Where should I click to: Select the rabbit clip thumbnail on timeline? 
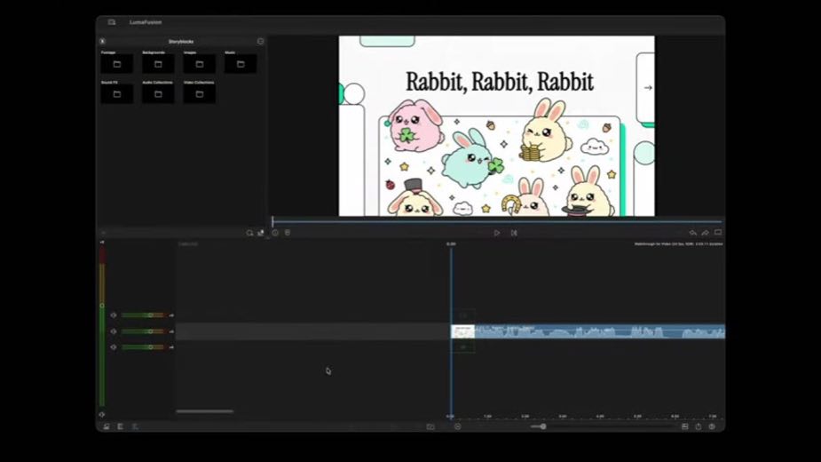(x=462, y=331)
